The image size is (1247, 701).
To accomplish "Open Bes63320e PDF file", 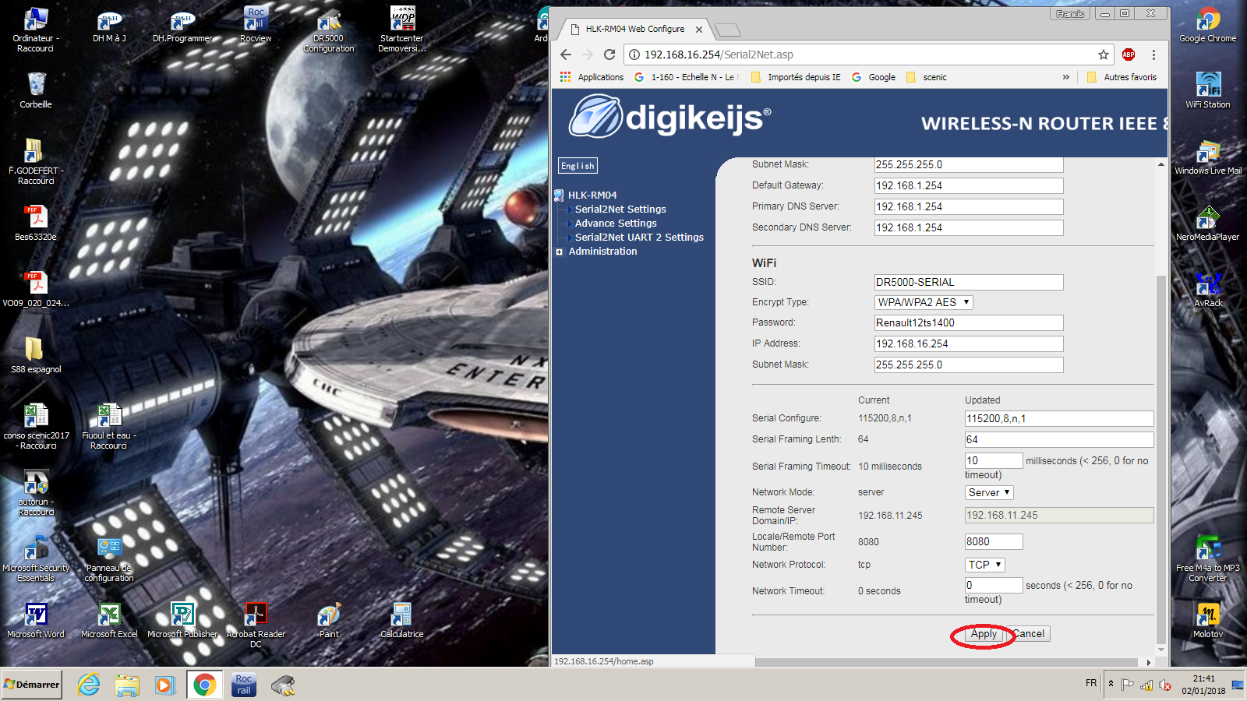I will coord(36,223).
